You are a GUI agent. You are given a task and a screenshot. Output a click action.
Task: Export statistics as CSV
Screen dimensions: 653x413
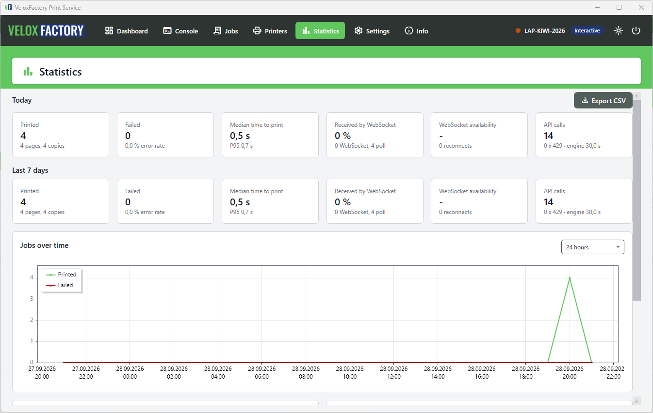(603, 101)
